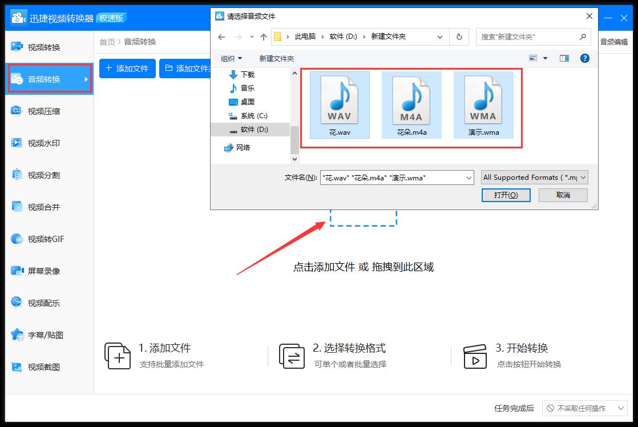Open the 视频截图 tool
This screenshot has width=638, height=427.
pos(40,367)
